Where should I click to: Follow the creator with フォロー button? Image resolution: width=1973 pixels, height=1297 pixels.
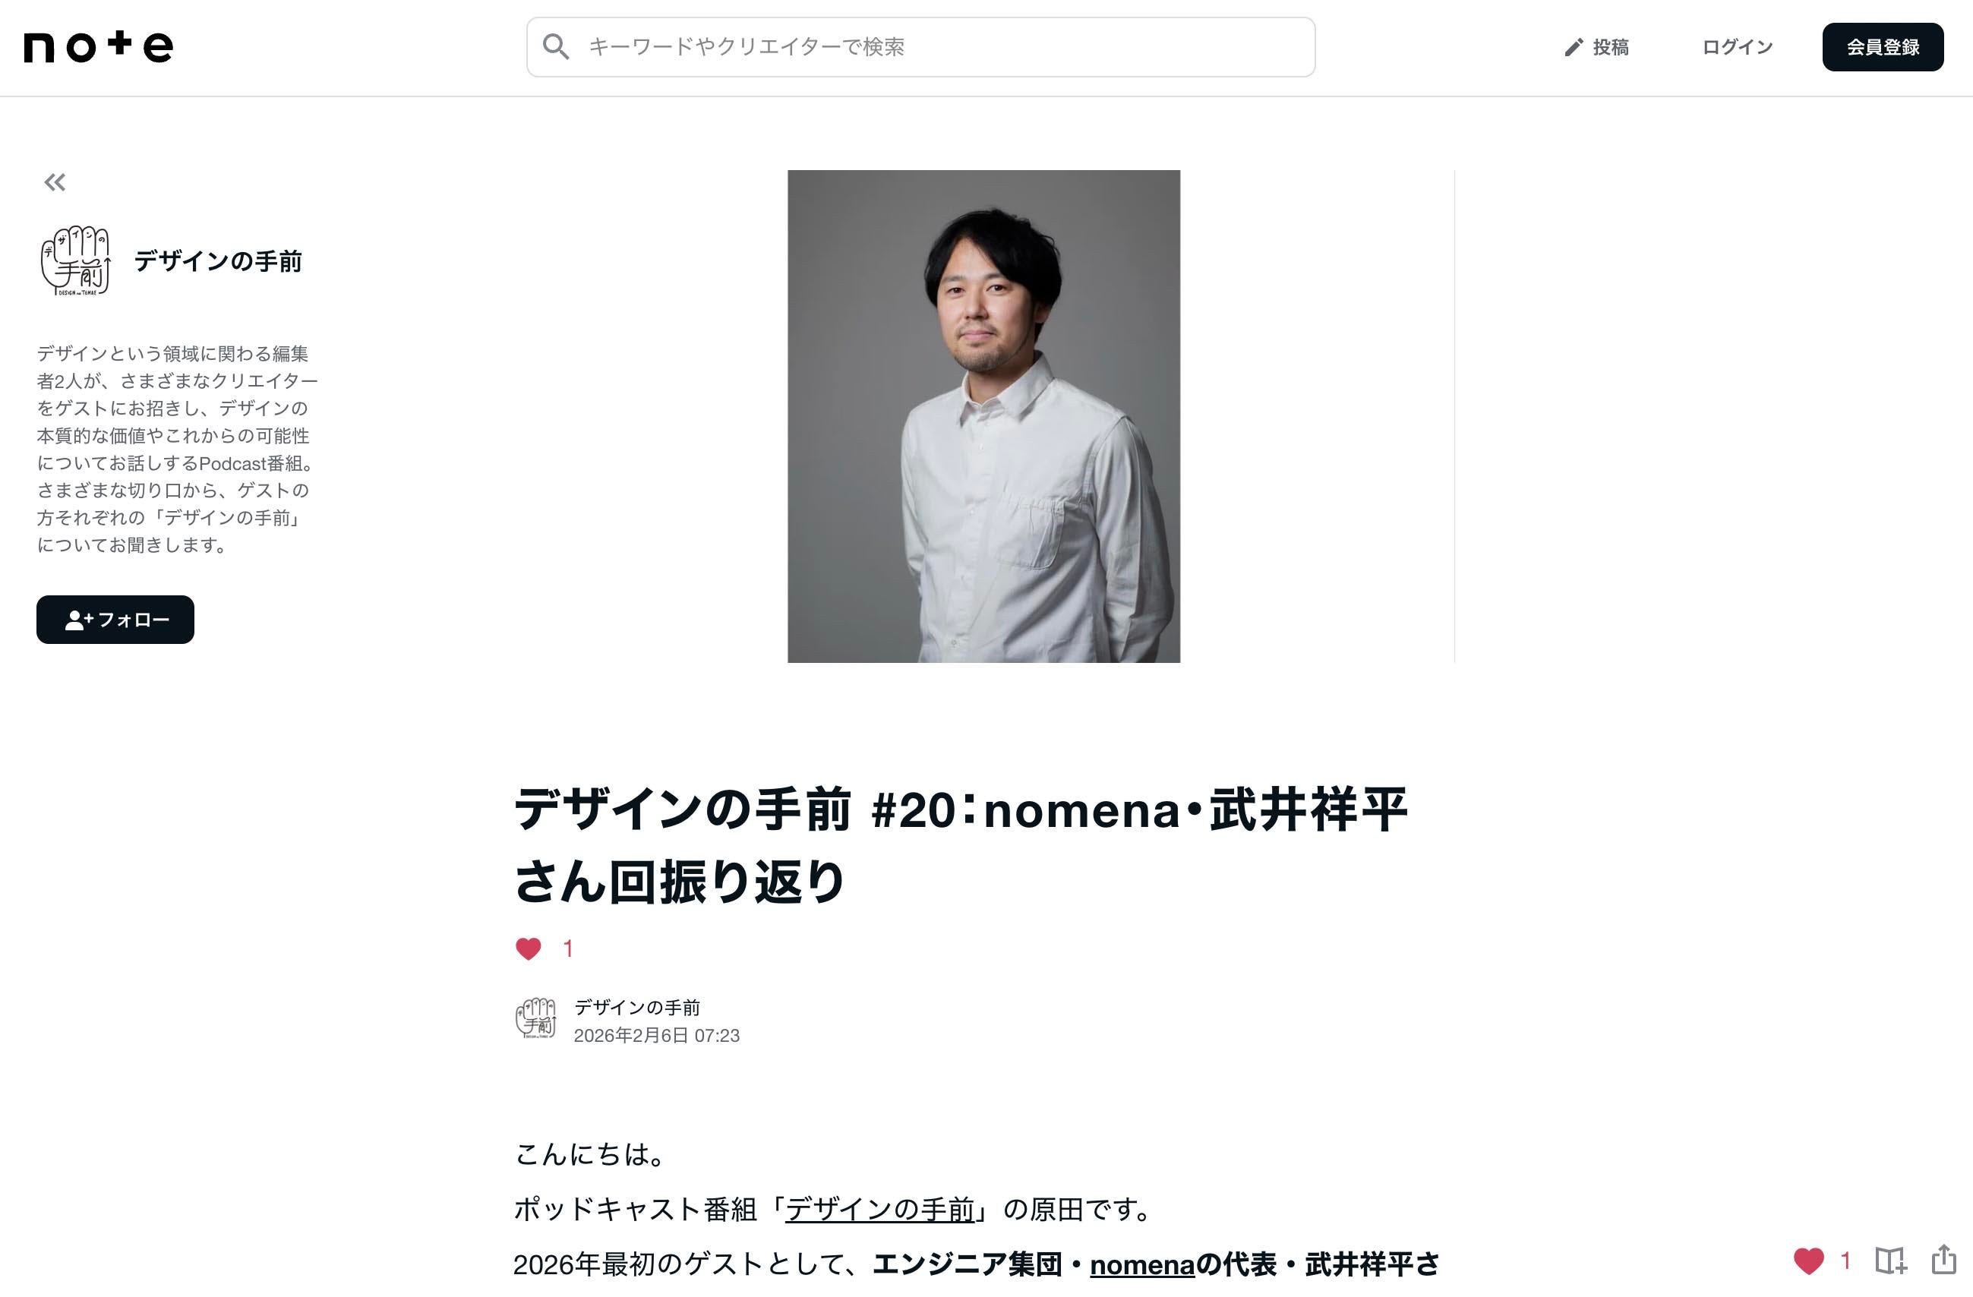tap(115, 619)
